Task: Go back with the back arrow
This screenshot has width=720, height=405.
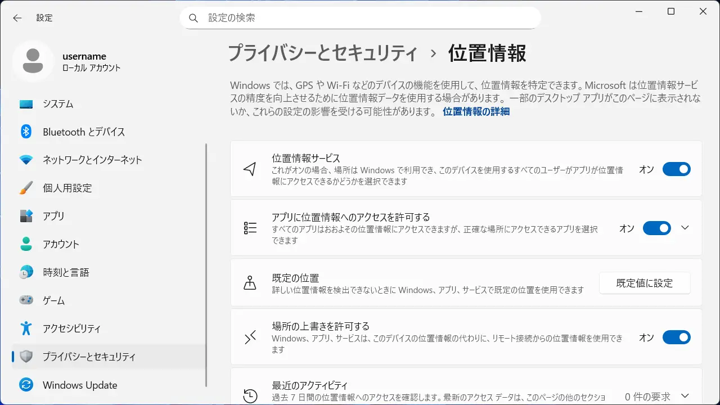Action: 17,18
